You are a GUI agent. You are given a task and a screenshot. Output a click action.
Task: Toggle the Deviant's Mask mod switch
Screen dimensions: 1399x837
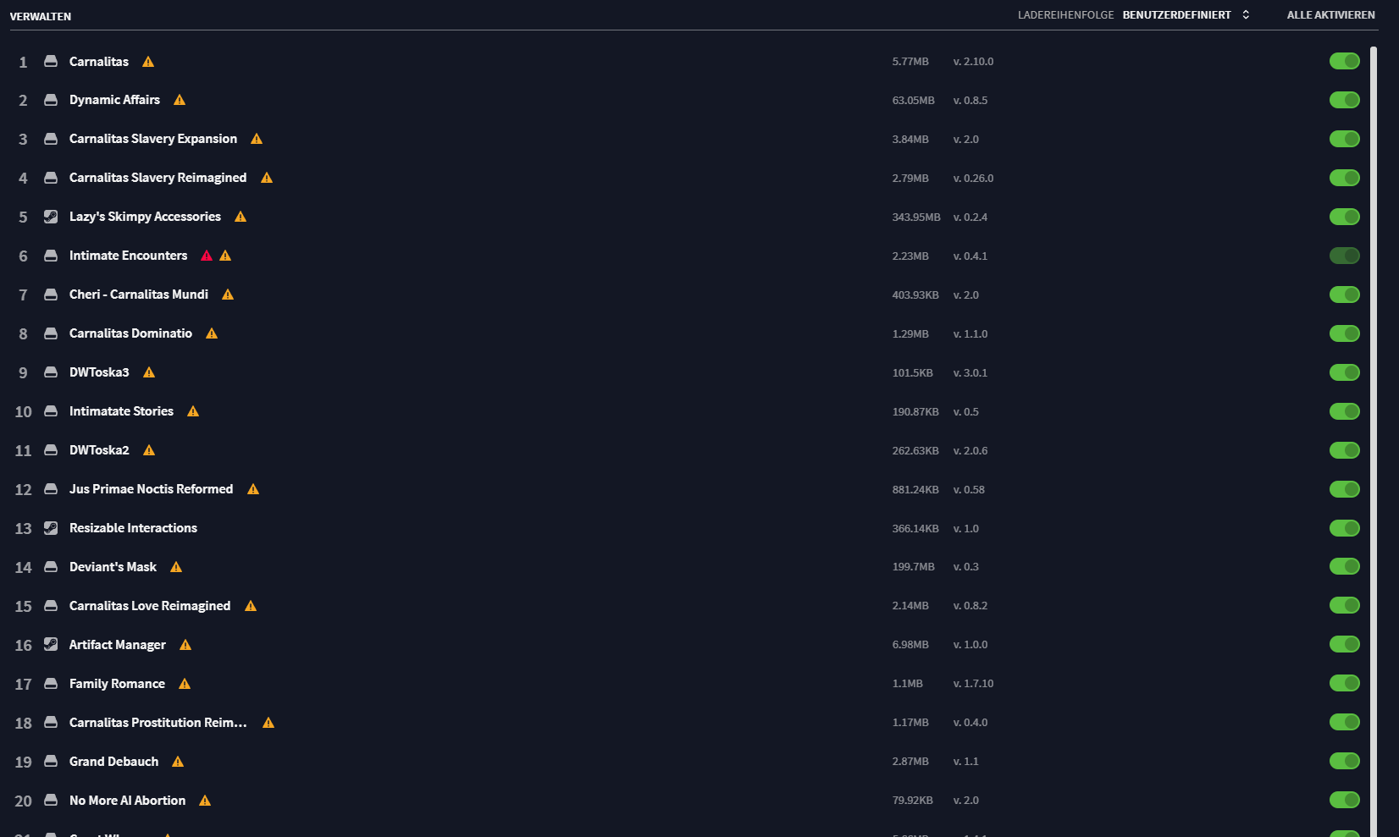[x=1345, y=566]
